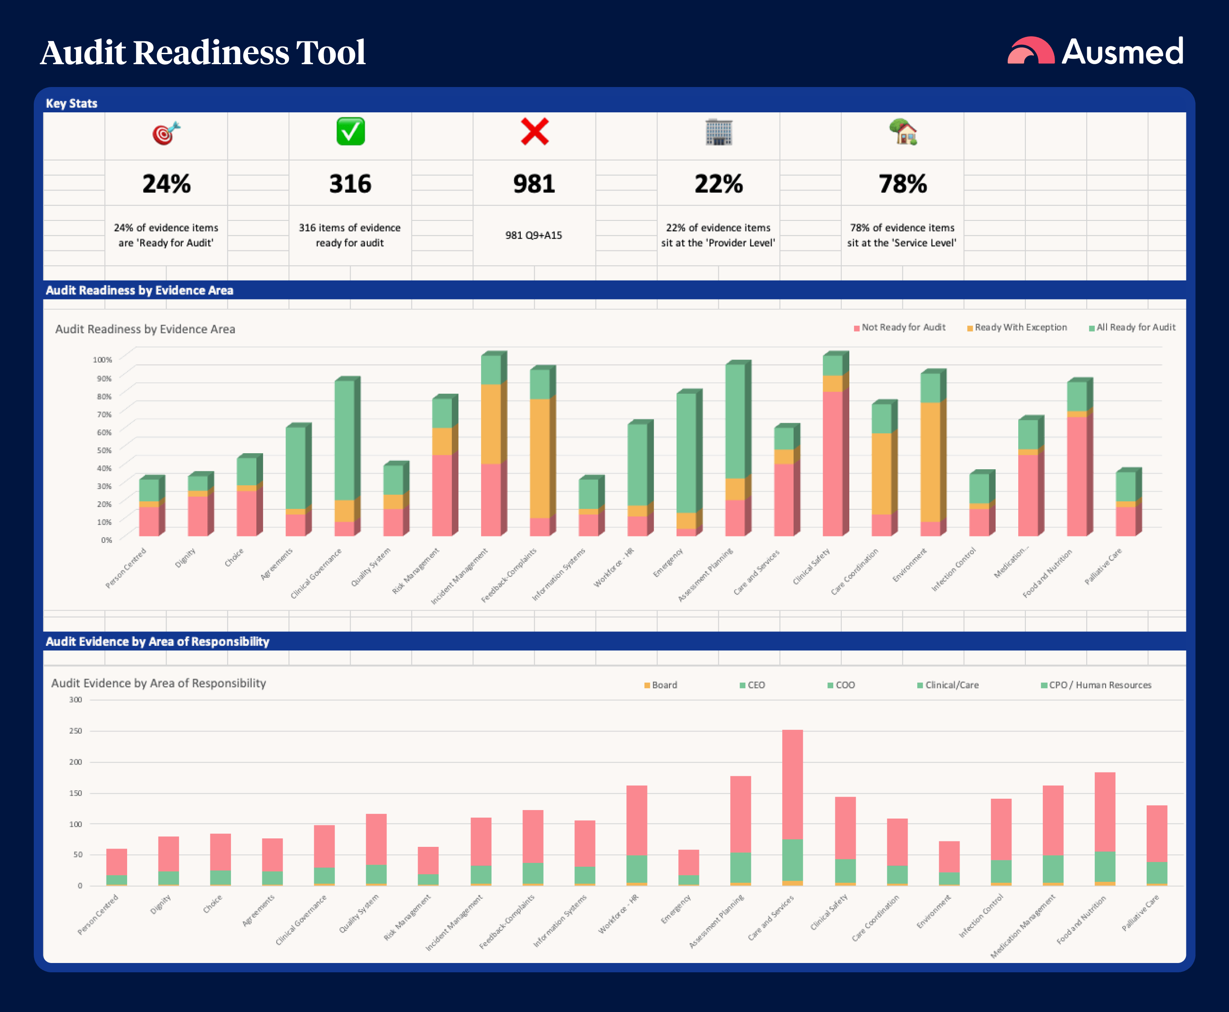Click the office building icon above 22%

point(718,132)
